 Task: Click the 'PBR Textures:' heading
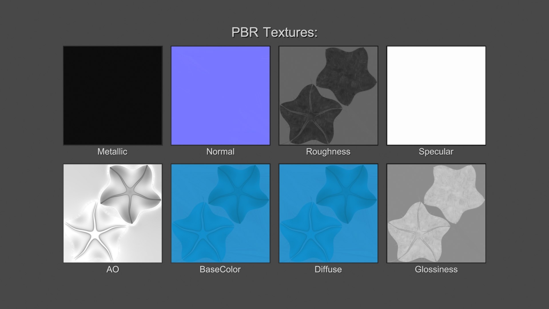pos(274,32)
